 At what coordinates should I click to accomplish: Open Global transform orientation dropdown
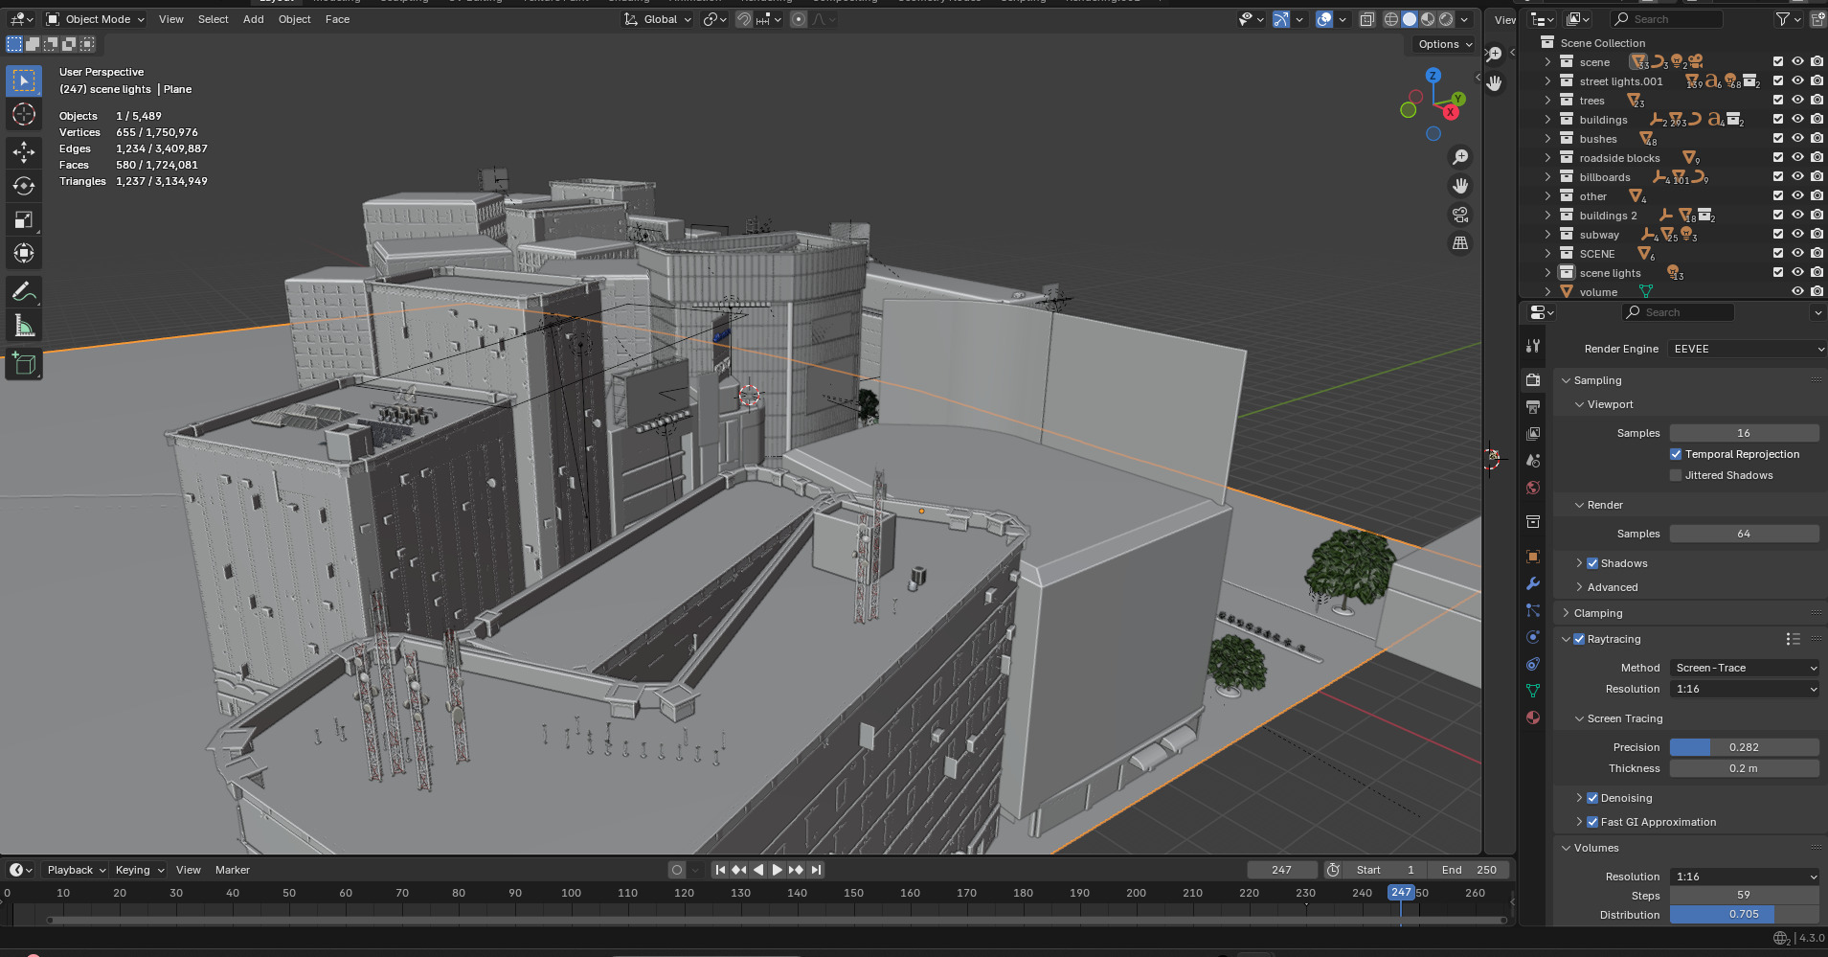pyautogui.click(x=657, y=19)
